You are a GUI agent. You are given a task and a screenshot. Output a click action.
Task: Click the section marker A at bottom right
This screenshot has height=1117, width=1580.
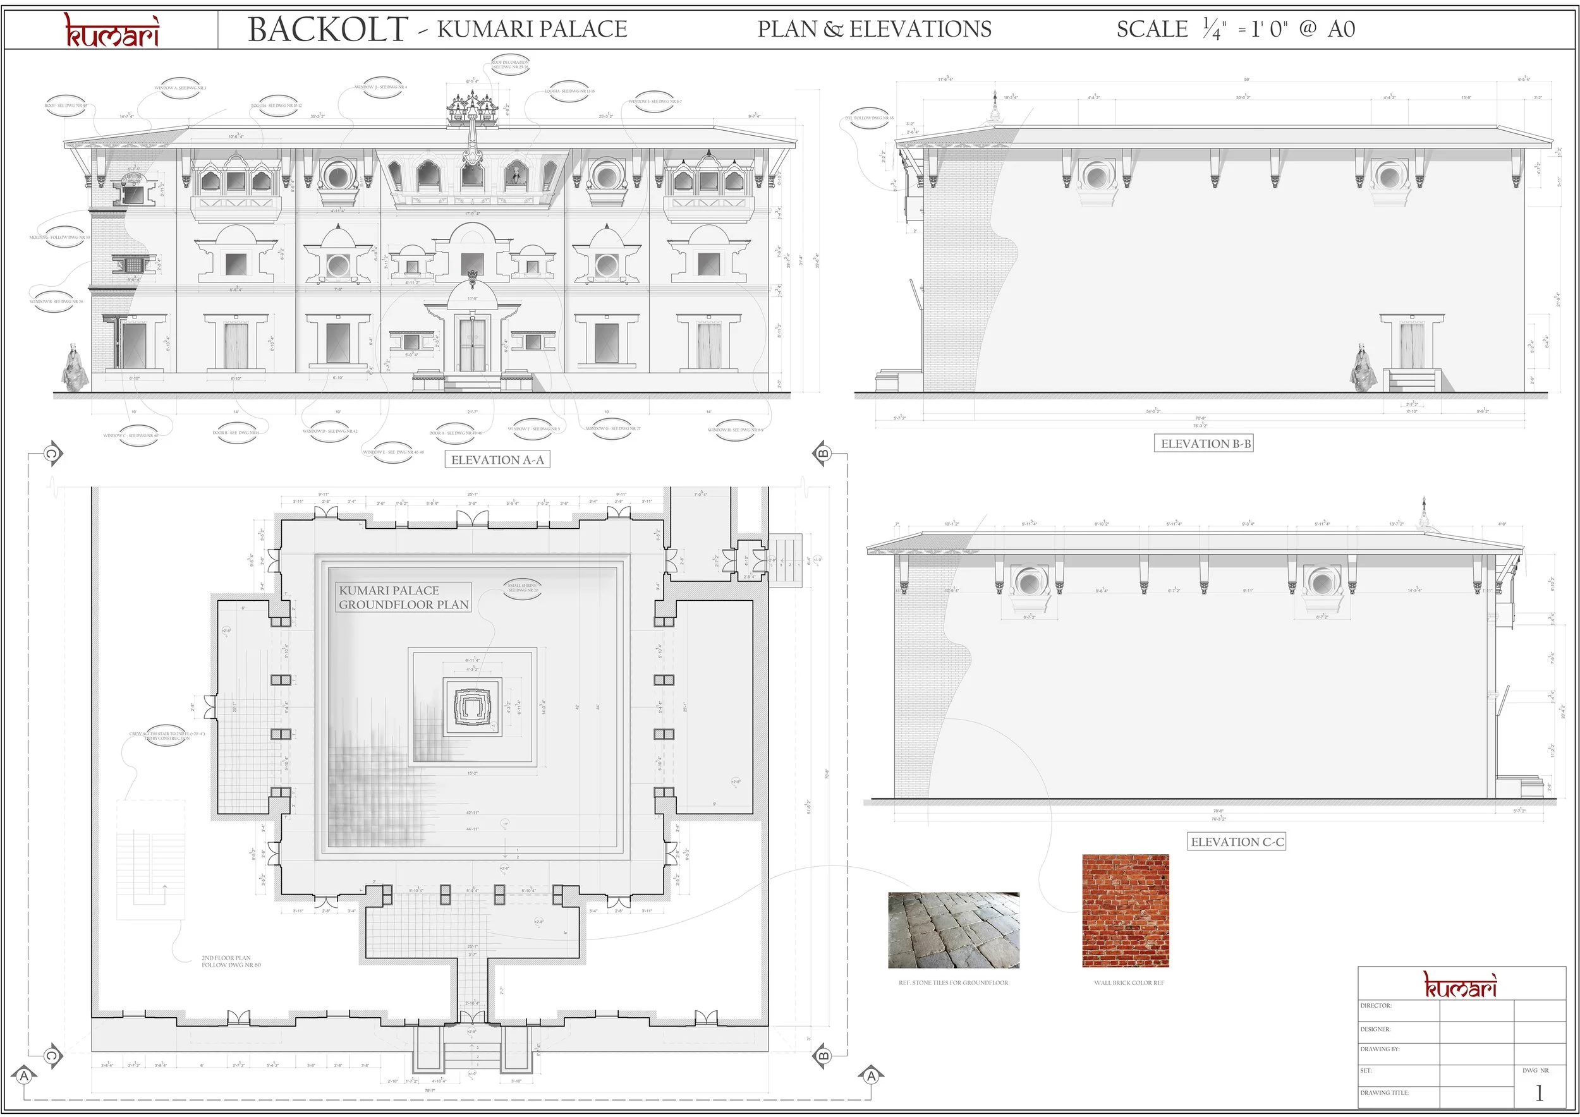[871, 1075]
